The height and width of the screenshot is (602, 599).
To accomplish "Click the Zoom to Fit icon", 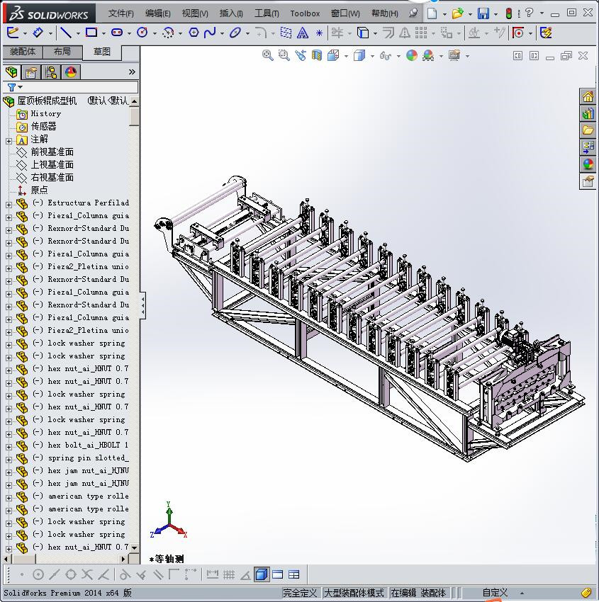I will tap(268, 55).
